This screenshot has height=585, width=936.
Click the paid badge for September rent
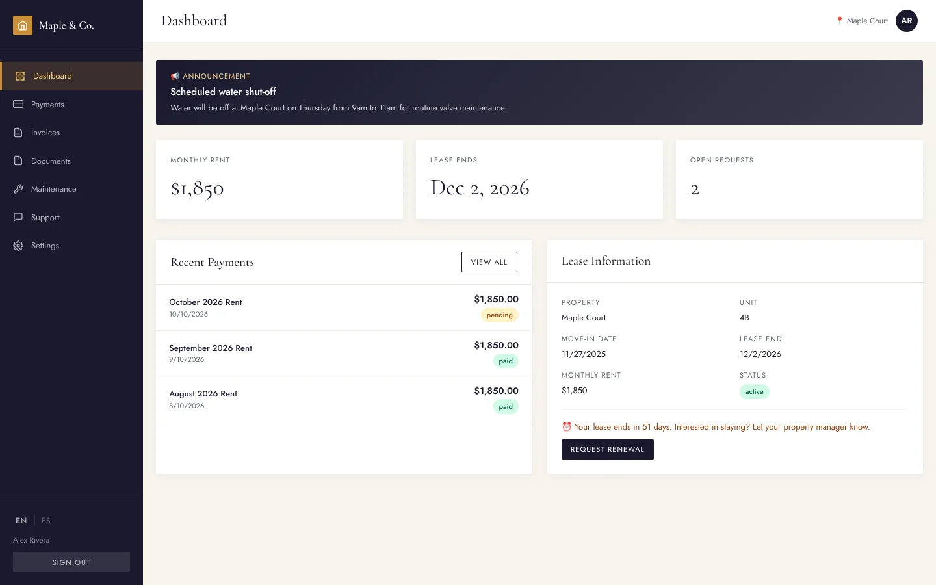click(x=506, y=361)
